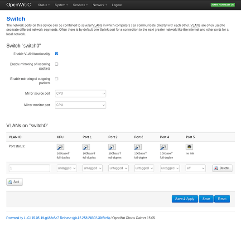Open the Mirror monitor port dropdown
The width and height of the screenshot is (241, 226).
80,105
